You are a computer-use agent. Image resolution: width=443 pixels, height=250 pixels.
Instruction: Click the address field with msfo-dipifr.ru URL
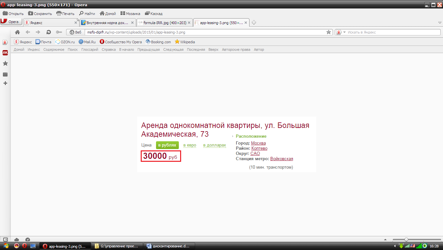(x=205, y=32)
